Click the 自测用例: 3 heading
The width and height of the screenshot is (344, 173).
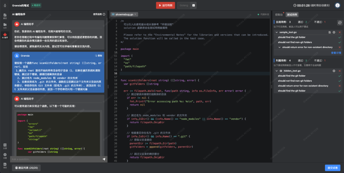click(283, 22)
